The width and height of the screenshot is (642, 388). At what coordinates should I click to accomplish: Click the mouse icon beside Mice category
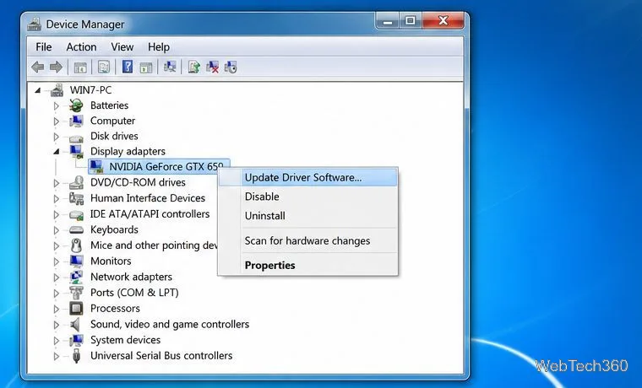(x=76, y=245)
